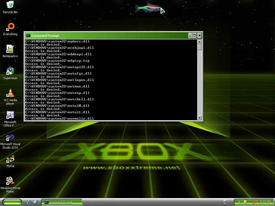
Task: Close the Command Prompt window
Action: [200, 36]
